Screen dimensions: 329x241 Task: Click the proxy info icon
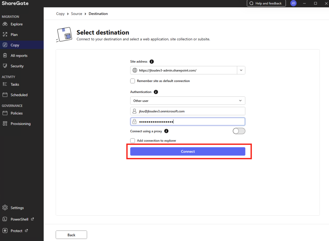tap(166, 131)
